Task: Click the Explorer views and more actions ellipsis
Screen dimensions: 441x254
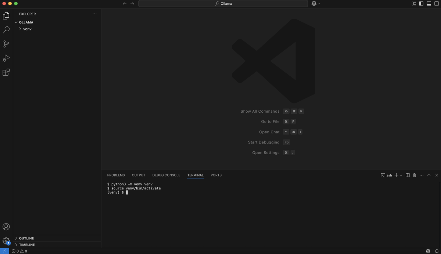Action: (x=94, y=14)
